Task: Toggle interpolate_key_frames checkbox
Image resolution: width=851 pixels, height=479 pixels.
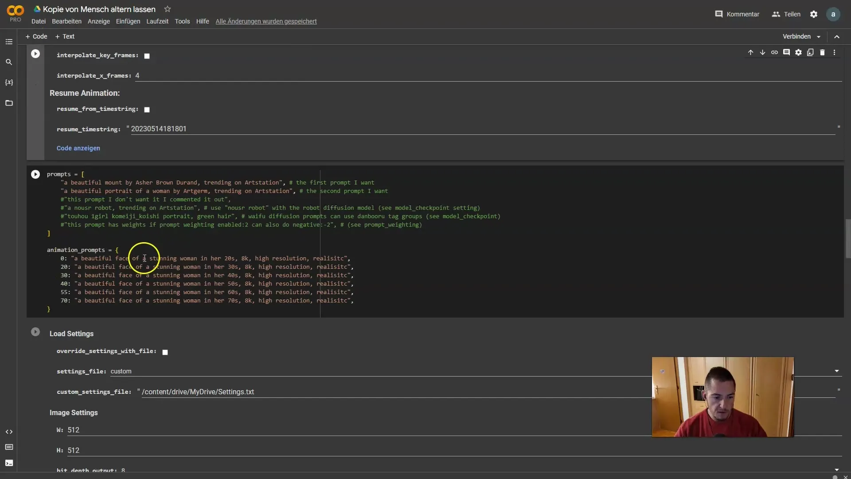Action: pyautogui.click(x=147, y=56)
